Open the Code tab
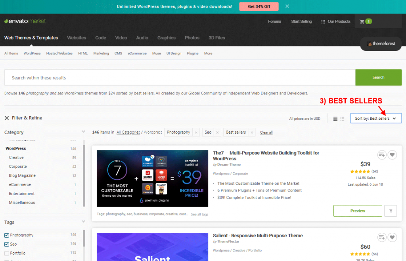 (x=100, y=38)
